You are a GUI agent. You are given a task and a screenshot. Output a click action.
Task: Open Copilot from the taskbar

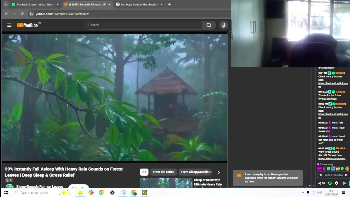[91, 193]
